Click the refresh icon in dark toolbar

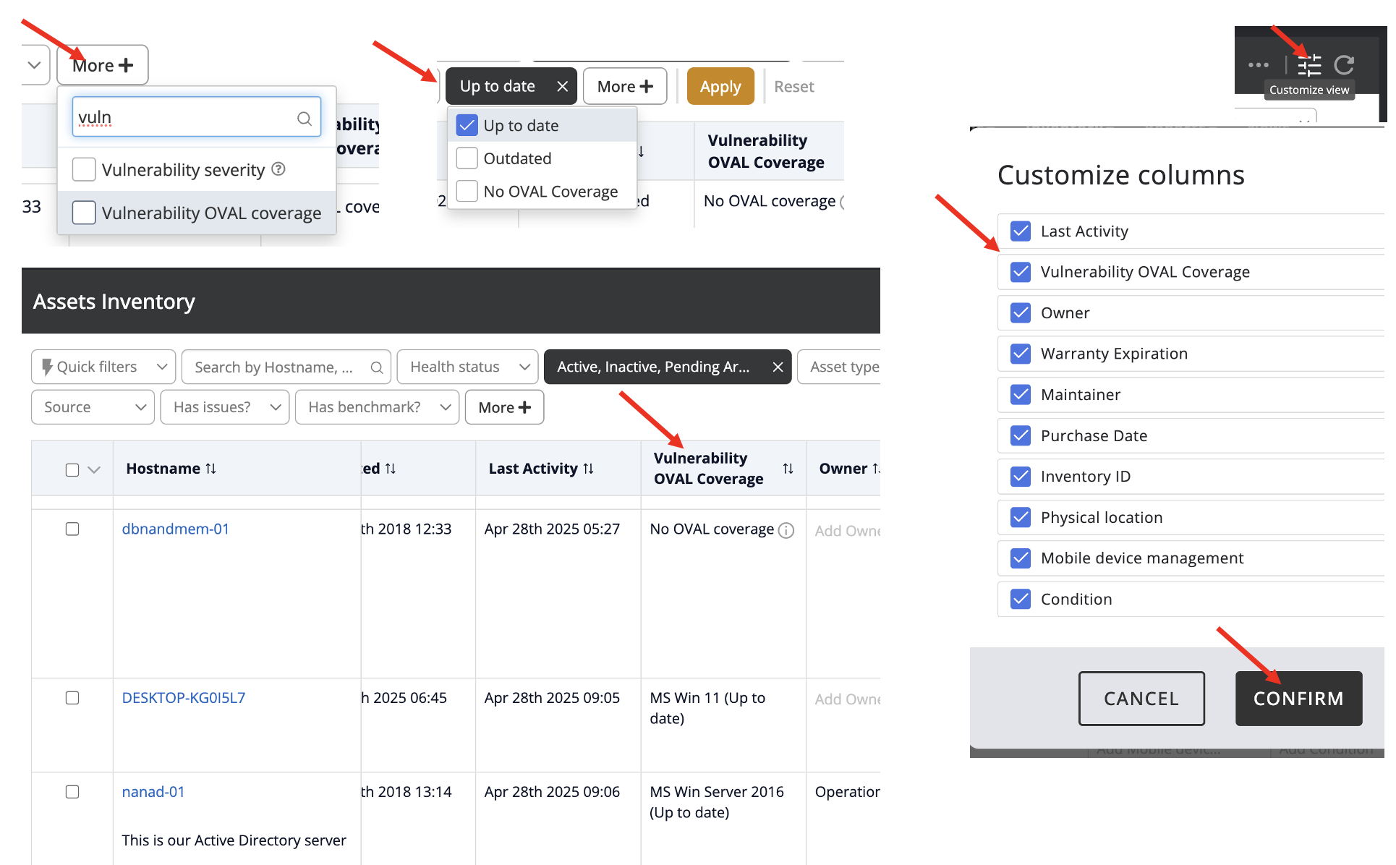tap(1344, 65)
